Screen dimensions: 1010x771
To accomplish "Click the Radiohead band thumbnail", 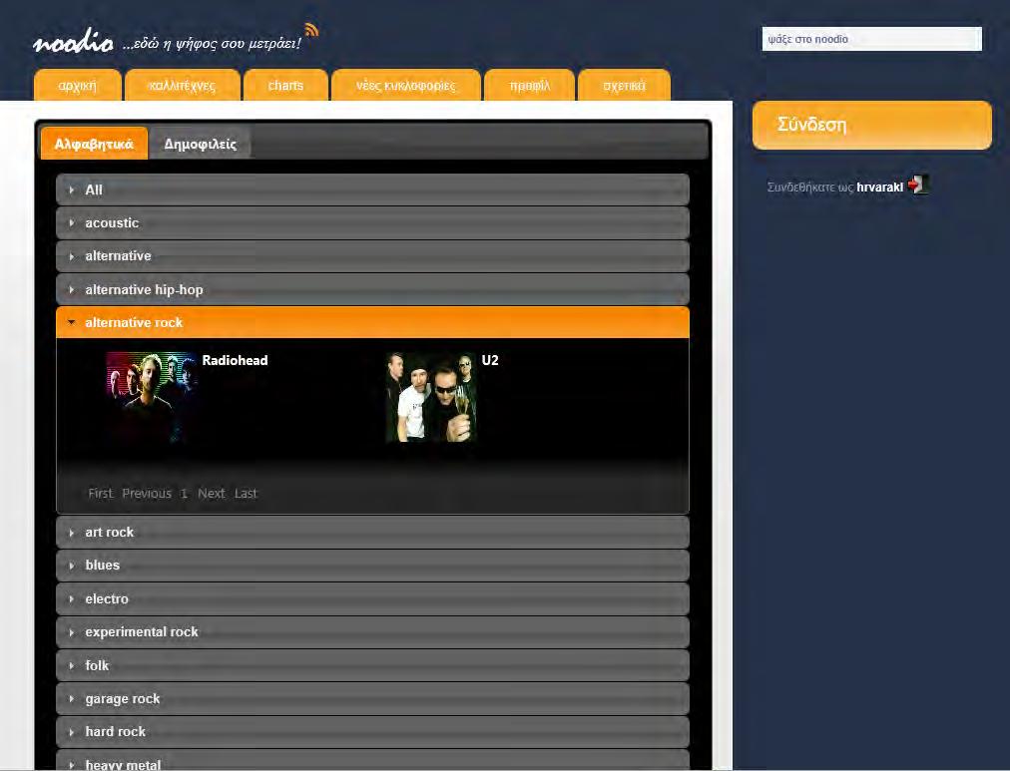I will click(152, 397).
